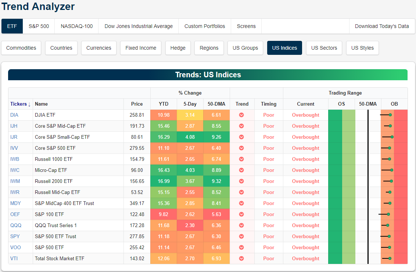Open the IVV ticker link
The height and width of the screenshot is (272, 416).
point(14,148)
